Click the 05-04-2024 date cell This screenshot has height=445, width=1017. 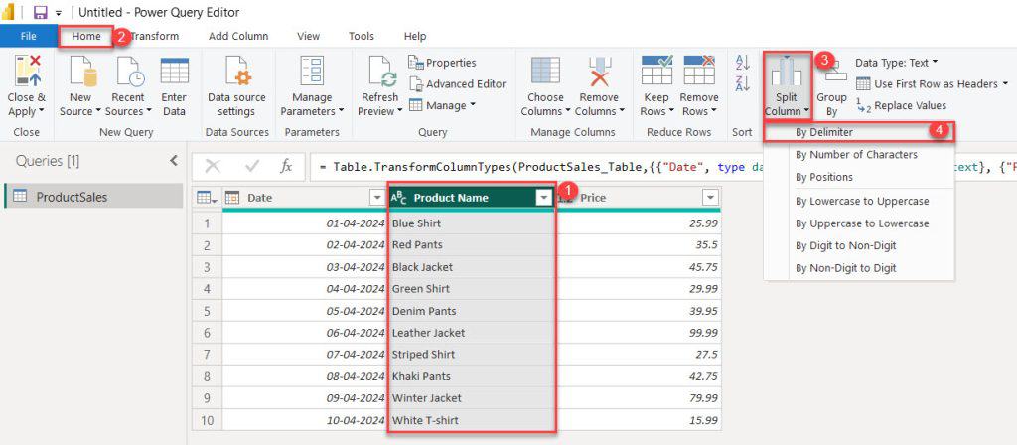pyautogui.click(x=304, y=311)
